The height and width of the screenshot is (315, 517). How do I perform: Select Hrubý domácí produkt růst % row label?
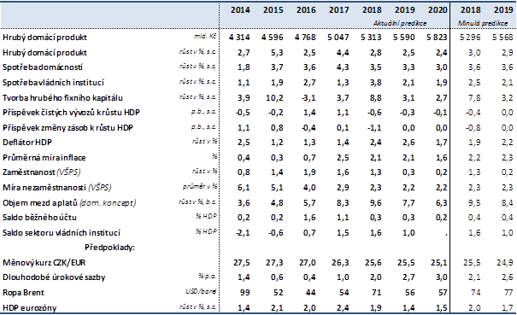coord(44,53)
